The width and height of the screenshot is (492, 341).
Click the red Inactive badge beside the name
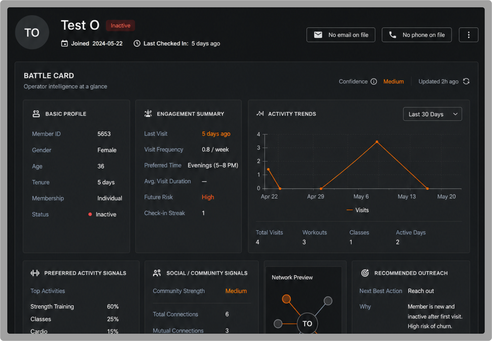coord(120,26)
